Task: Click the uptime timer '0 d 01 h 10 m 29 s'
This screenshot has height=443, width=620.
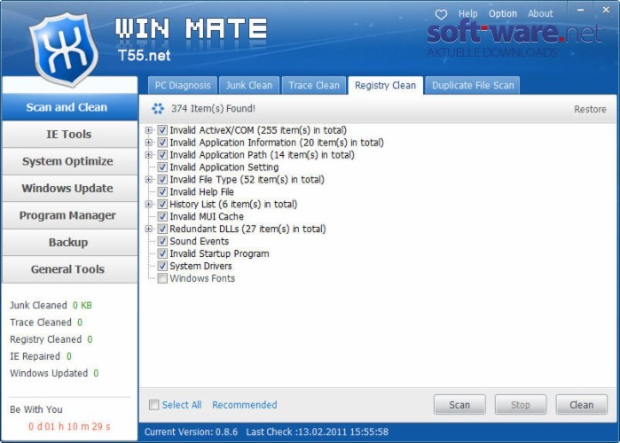Action: pos(69,426)
